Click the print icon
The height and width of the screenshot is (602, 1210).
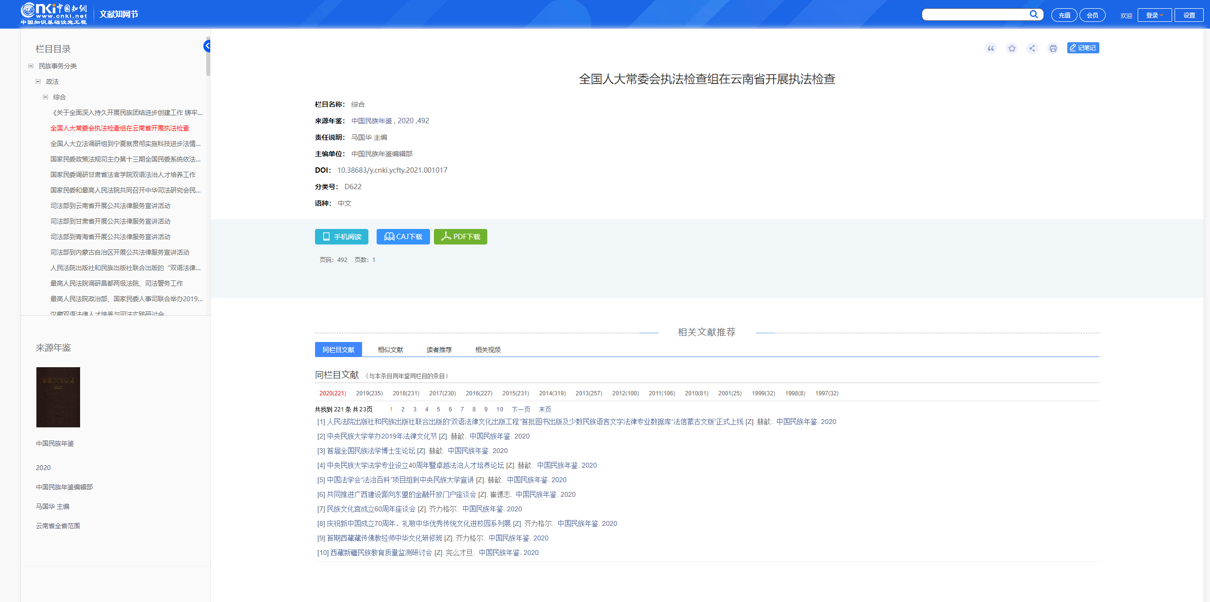pyautogui.click(x=1053, y=48)
